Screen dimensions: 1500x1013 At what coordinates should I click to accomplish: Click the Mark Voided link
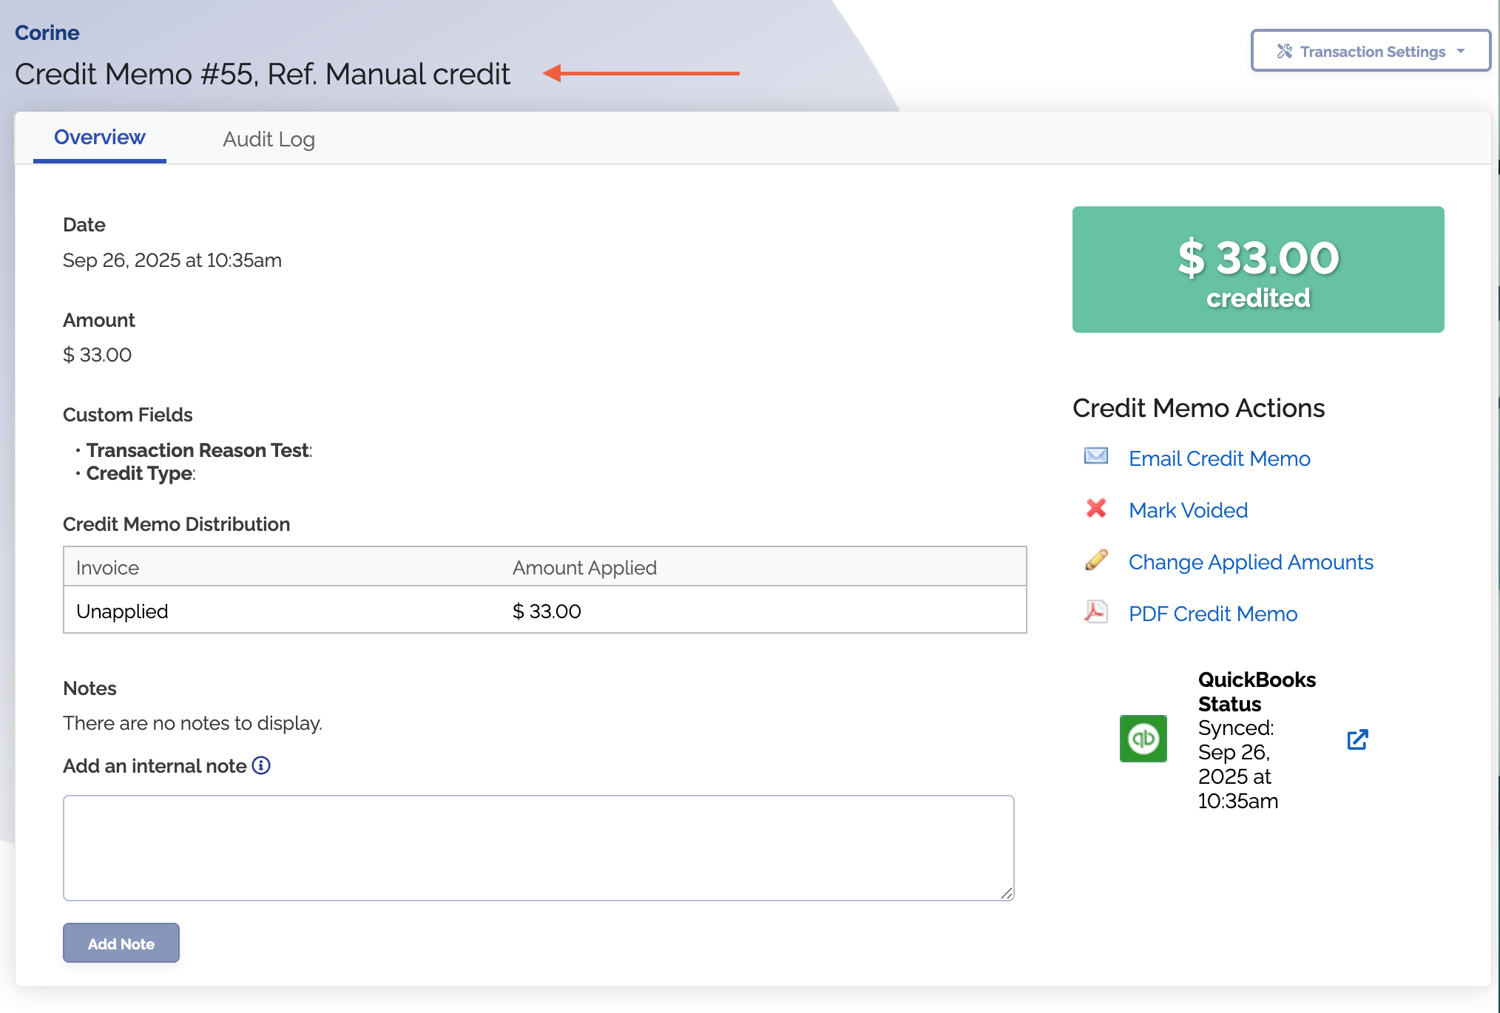coord(1188,510)
